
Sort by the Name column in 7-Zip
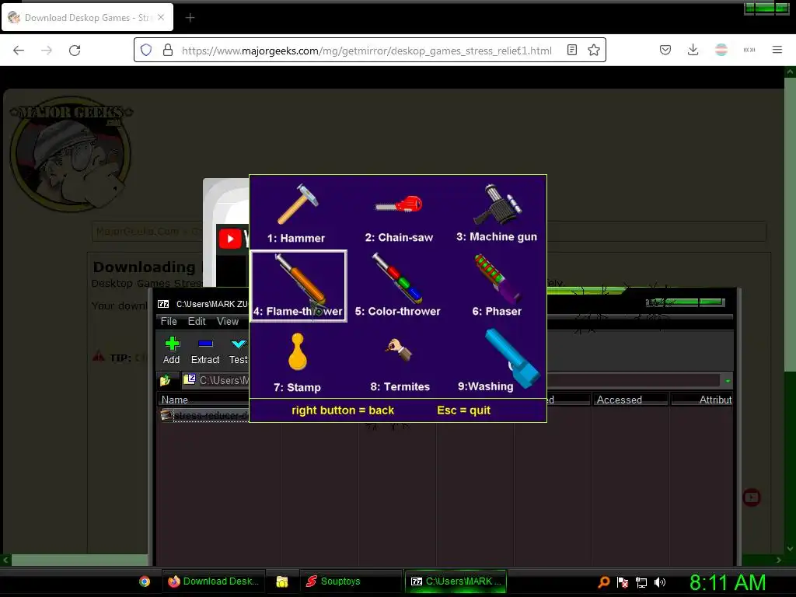coord(203,400)
